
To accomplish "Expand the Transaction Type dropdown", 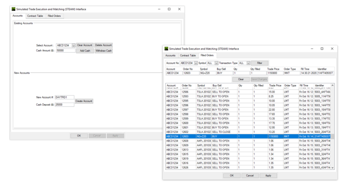I will click(x=248, y=63).
